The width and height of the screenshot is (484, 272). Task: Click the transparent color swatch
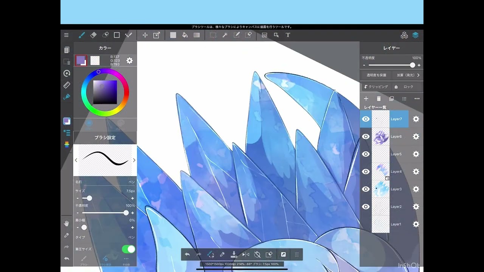click(x=95, y=60)
